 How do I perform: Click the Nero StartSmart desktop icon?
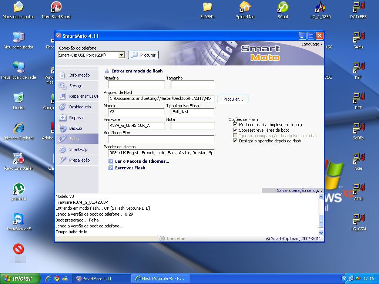[x=56, y=10]
